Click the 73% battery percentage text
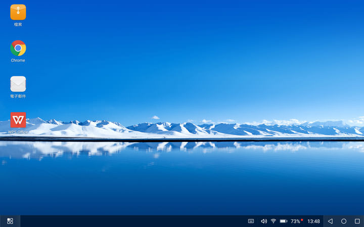Viewport: 364px width, 227px height. click(x=295, y=221)
